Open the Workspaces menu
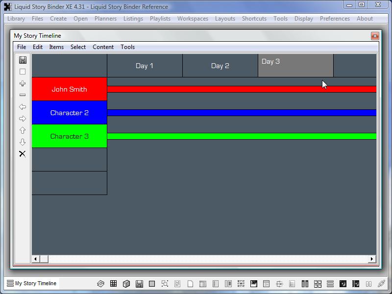Viewport: 392px width, 294px height. tap(193, 19)
